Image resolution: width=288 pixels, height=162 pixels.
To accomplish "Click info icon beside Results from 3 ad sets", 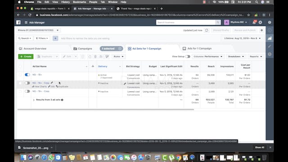I will coord(62,100).
